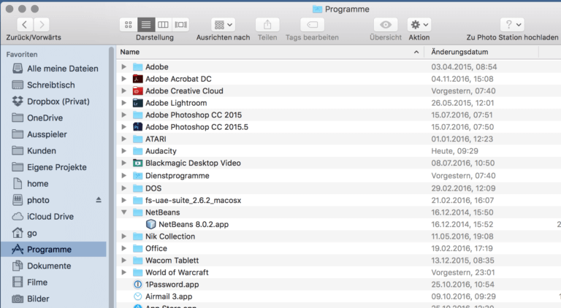Eject the photo volume in sidebar
This screenshot has width=561, height=308.
(99, 200)
